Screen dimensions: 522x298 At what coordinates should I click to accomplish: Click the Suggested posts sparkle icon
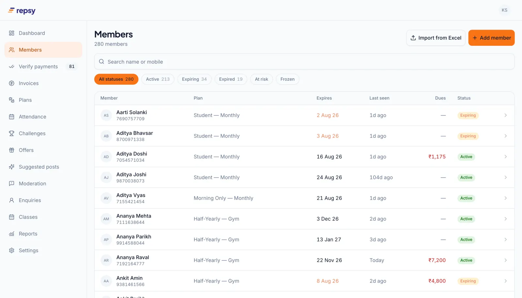(12, 167)
